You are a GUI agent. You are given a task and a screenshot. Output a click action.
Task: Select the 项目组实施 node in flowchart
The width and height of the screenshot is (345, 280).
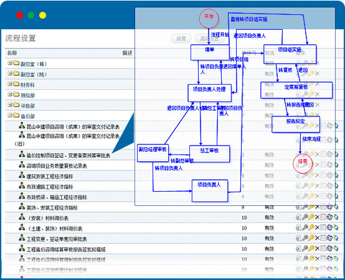290,54
